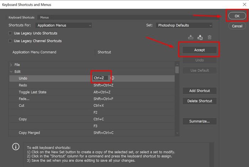Image resolution: width=249 pixels, height=167 pixels.
Task: Open the Shortcuts For dropdown
Action: point(64,25)
